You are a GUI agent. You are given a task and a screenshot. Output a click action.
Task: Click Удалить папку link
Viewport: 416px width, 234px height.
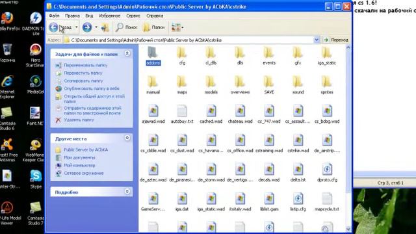point(79,120)
